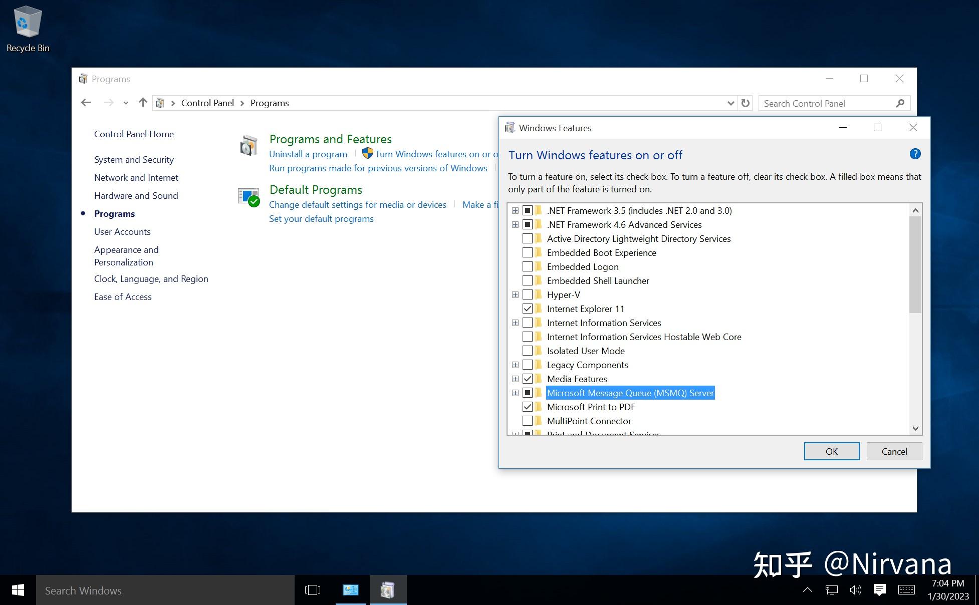Expand the Internet Information Services node
This screenshot has width=979, height=605.
tap(515, 323)
